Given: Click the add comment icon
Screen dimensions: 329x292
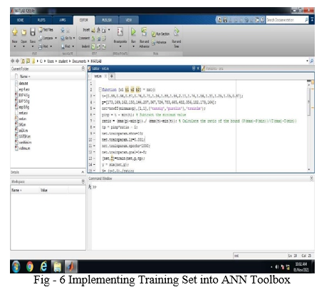Looking at the screenshot, I should click(93, 39).
